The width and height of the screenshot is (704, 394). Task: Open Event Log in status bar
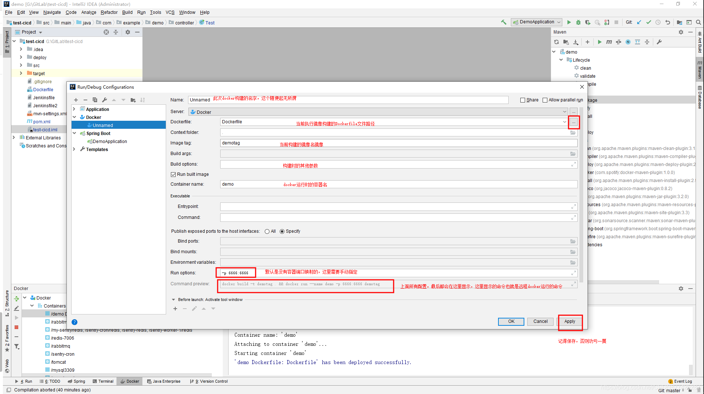tap(680, 382)
